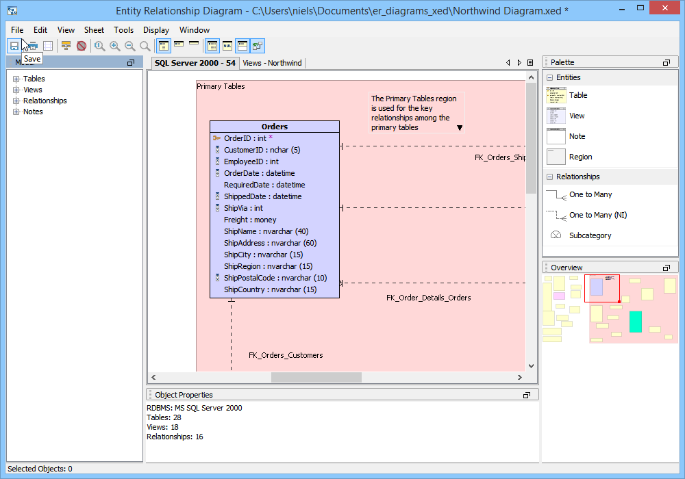Screen dimensions: 685x479
Task: Pick the Subcategory relationship tool
Action: click(590, 236)
